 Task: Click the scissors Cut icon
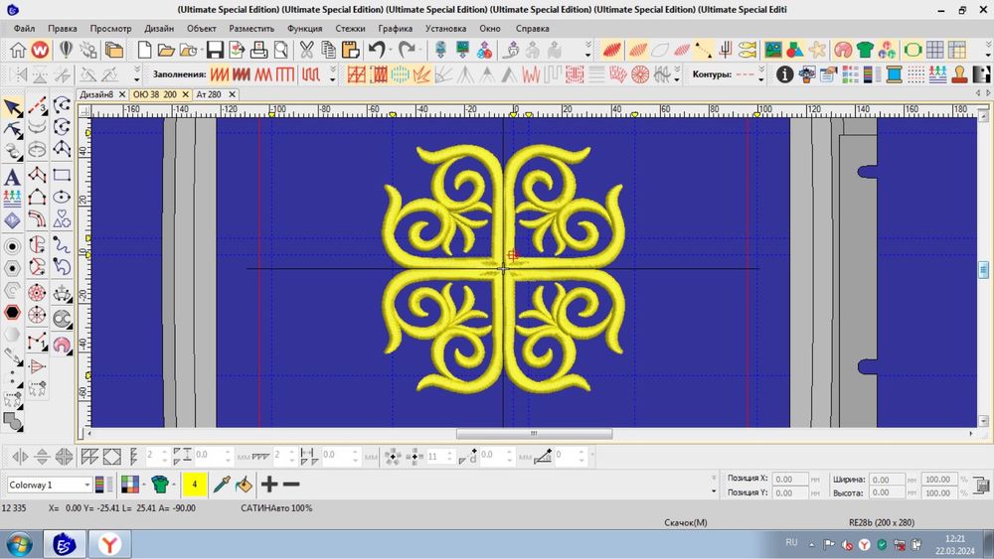(x=306, y=50)
